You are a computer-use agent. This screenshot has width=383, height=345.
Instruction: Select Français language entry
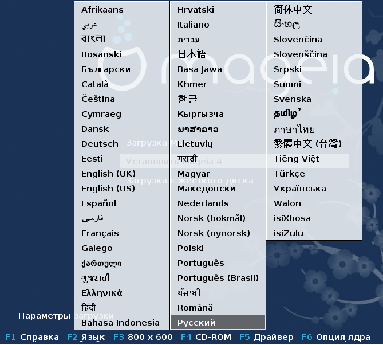coord(100,233)
